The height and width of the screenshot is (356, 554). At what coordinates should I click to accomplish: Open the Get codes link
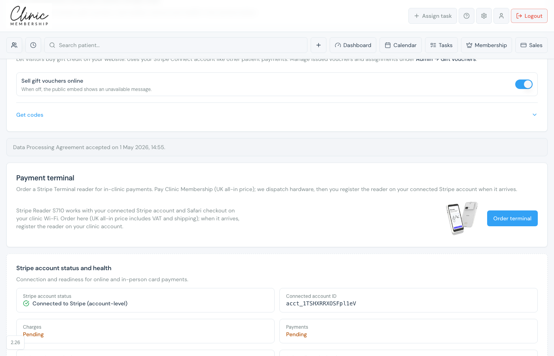[30, 115]
